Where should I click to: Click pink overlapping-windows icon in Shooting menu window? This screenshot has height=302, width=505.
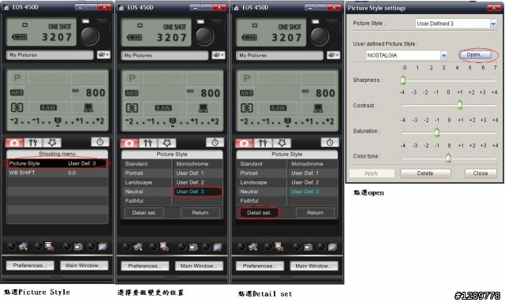[x=49, y=246]
